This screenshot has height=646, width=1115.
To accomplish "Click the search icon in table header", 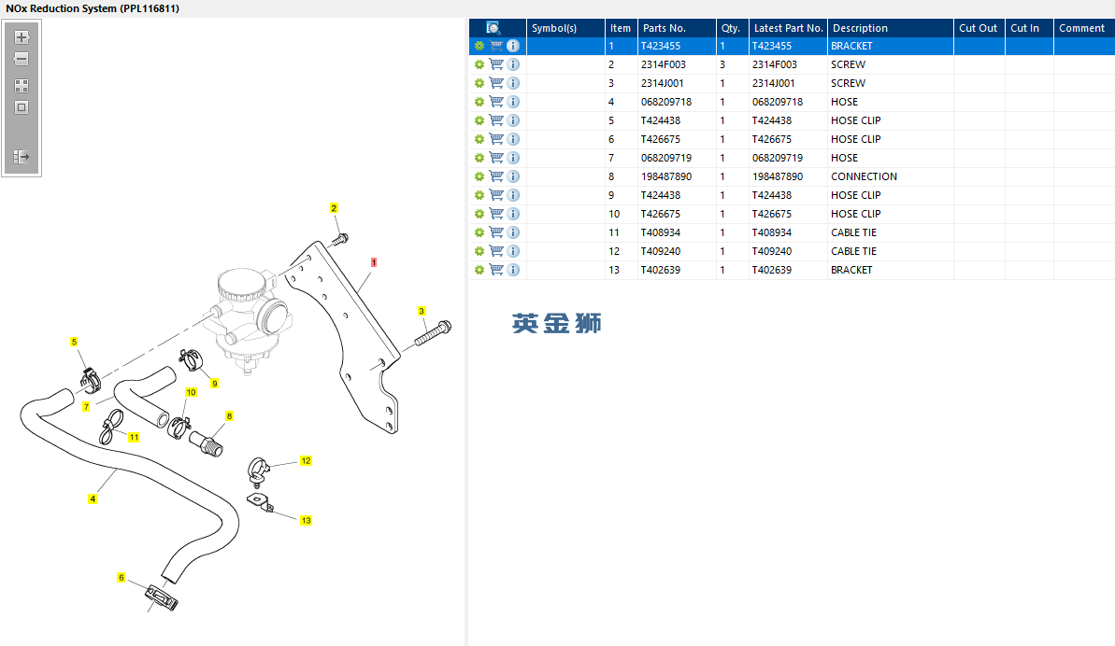I will 493,28.
